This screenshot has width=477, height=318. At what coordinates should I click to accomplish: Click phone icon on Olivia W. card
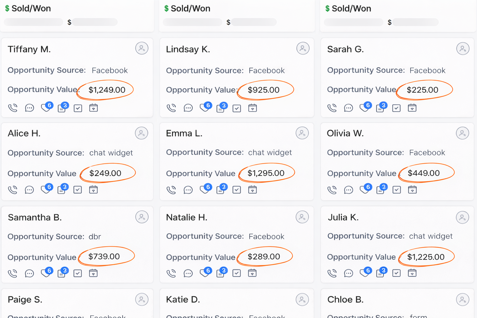tap(332, 190)
